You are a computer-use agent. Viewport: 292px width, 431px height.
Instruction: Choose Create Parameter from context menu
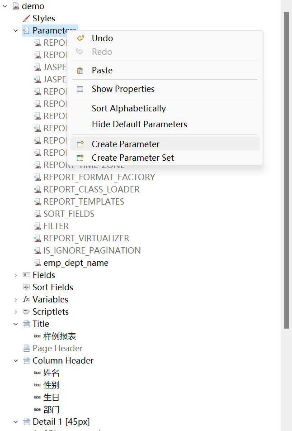tap(126, 144)
